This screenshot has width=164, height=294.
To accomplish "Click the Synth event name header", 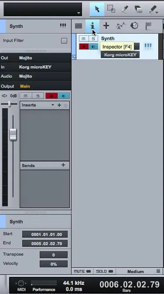I will (16, 222).
